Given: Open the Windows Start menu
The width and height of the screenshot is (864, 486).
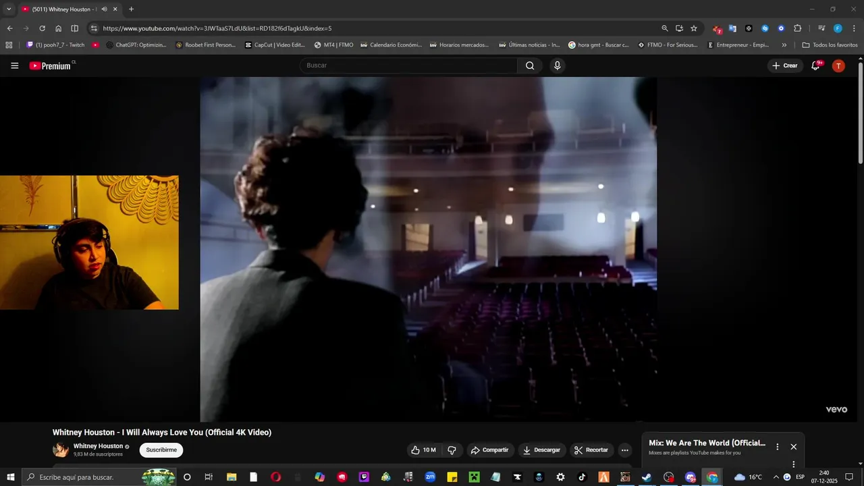Looking at the screenshot, I should coord(10,477).
